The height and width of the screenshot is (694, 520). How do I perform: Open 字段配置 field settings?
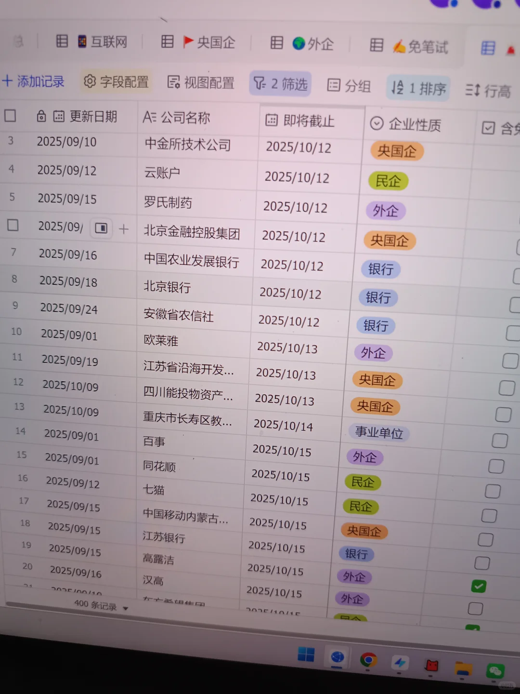click(116, 82)
